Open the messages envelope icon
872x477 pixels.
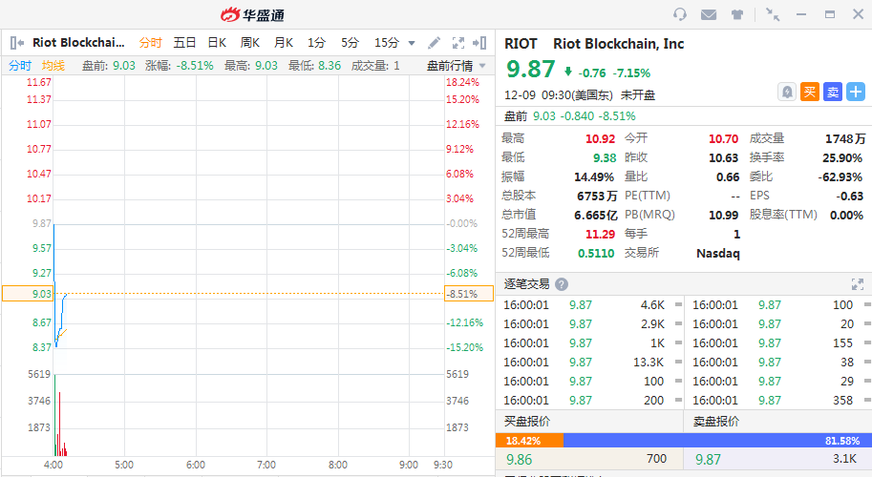click(709, 14)
